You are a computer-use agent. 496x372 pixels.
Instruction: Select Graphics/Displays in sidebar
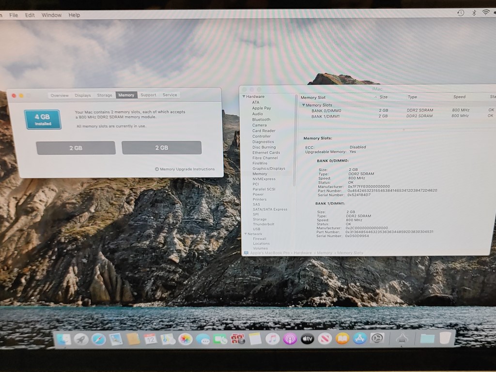pos(268,168)
